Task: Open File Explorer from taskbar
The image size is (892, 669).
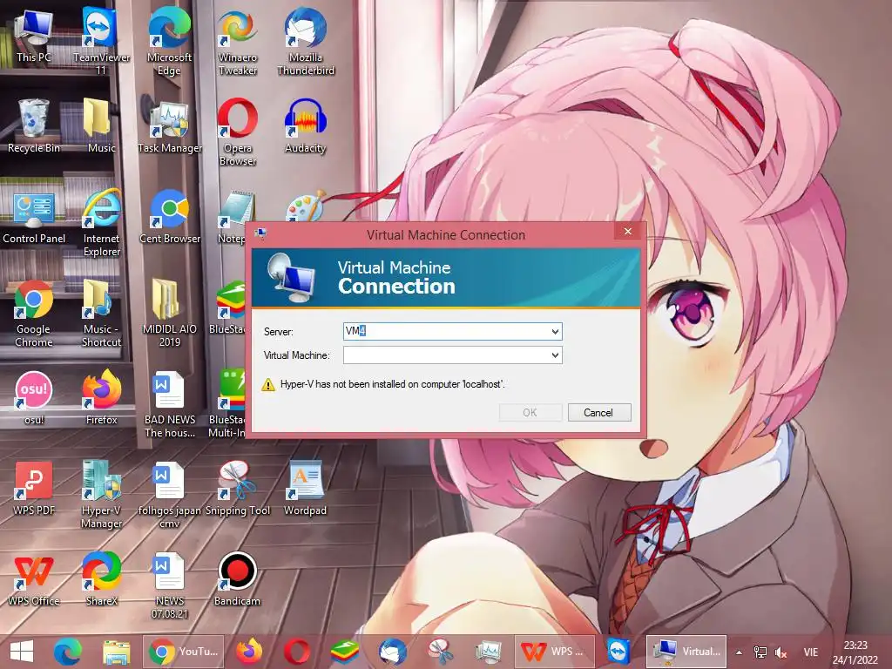Action: (x=116, y=652)
